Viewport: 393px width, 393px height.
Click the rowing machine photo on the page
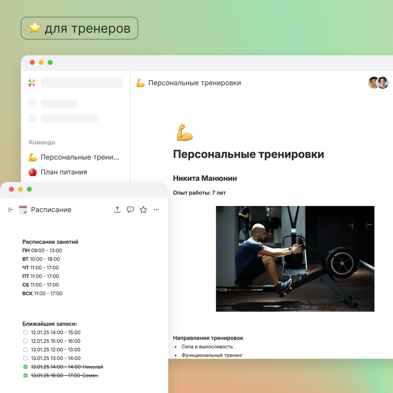point(295,258)
